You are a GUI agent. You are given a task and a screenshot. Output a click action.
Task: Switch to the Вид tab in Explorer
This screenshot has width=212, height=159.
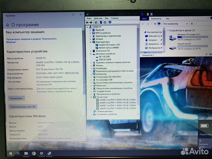click(168, 19)
